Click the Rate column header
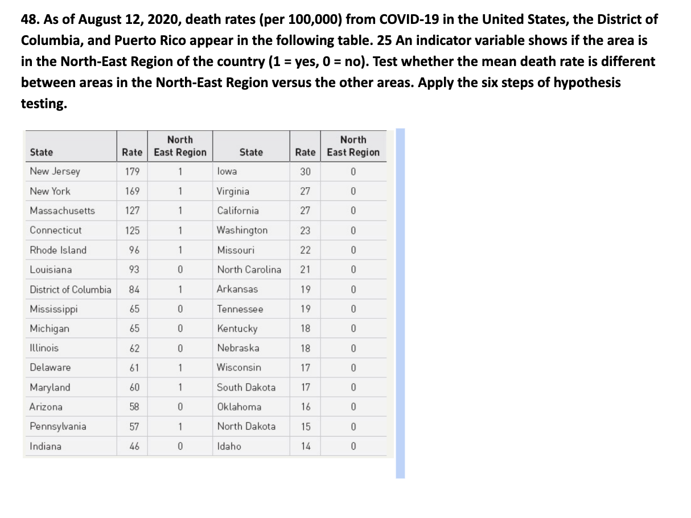This screenshot has width=691, height=518. tap(133, 153)
